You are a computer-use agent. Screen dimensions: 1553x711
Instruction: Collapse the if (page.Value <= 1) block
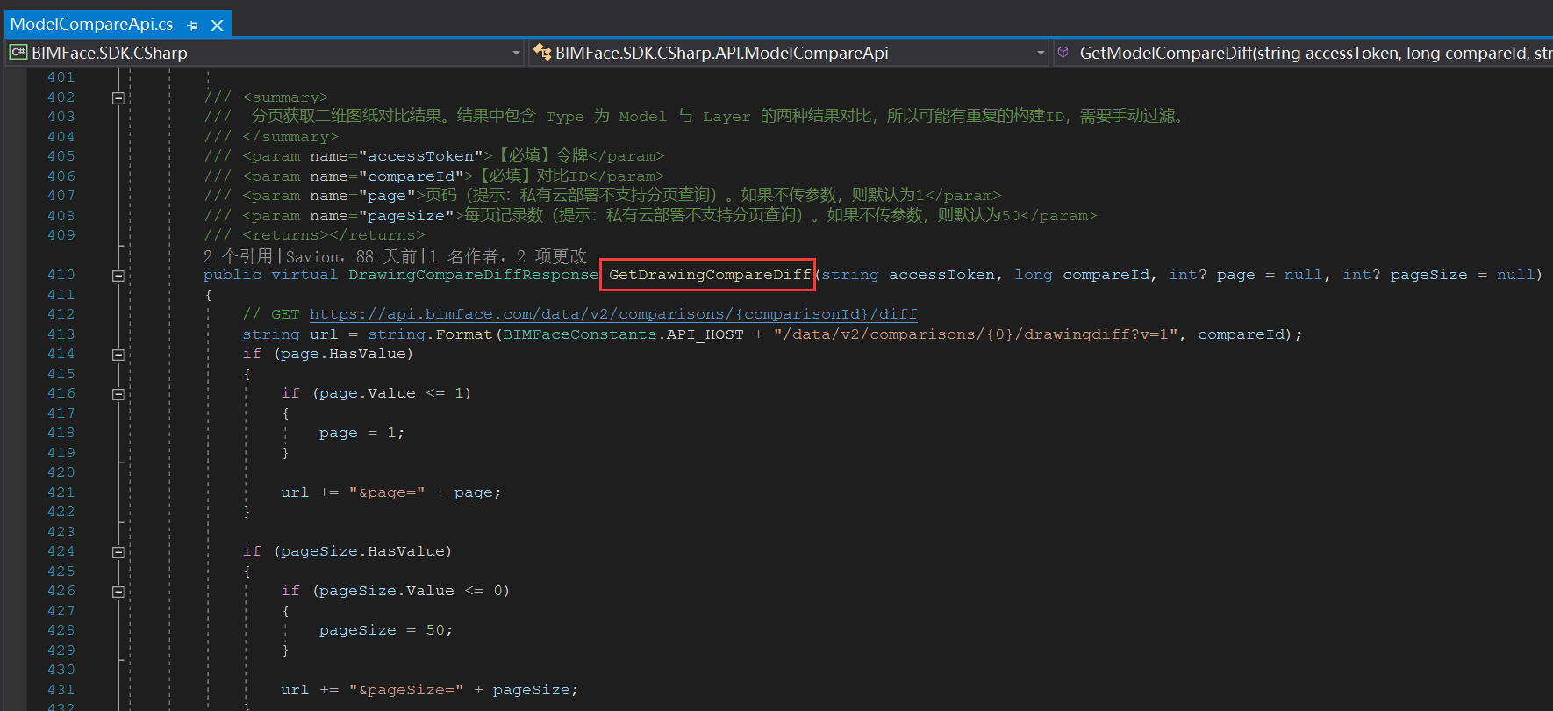[118, 394]
